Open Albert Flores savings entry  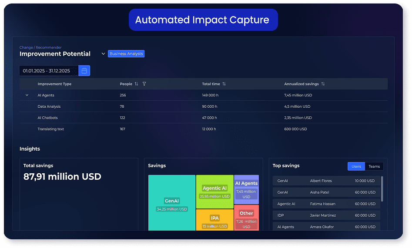(326, 181)
